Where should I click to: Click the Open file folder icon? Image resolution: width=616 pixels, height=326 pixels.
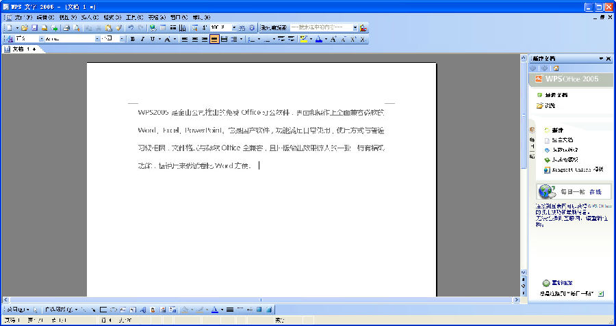(x=25, y=28)
